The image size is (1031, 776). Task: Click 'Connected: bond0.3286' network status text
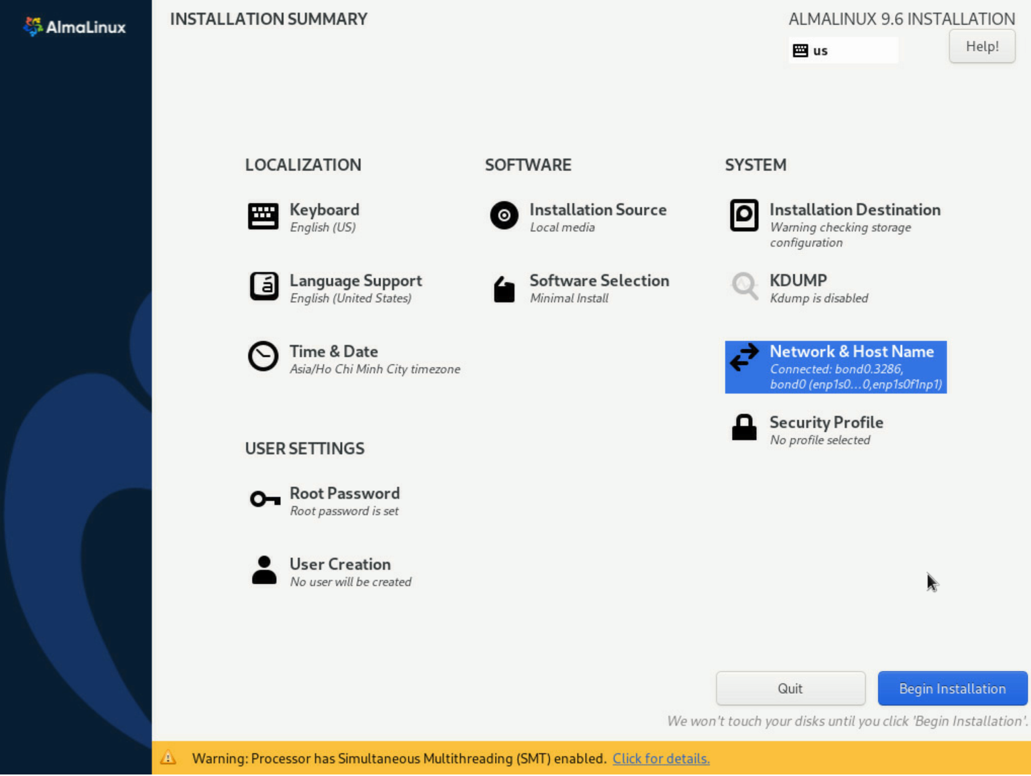[x=837, y=369]
